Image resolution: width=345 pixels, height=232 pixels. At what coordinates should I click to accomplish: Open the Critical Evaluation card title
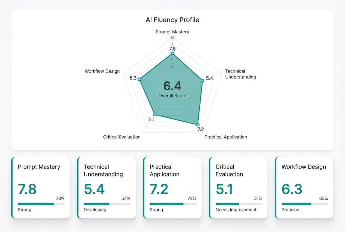pos(229,170)
